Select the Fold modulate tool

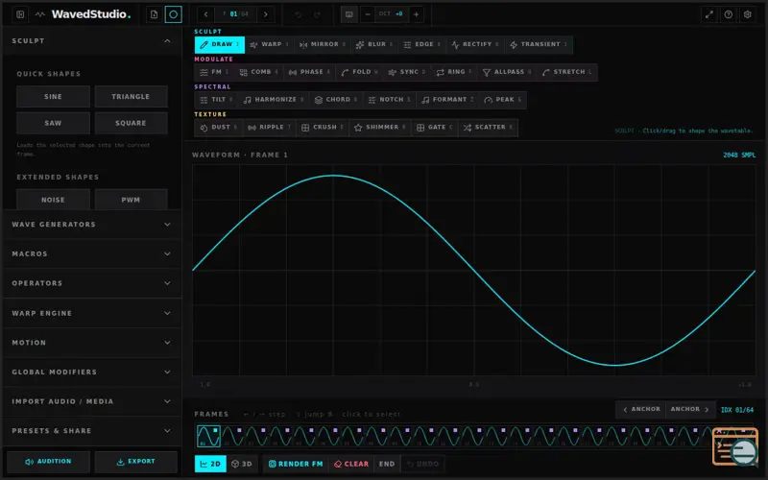pyautogui.click(x=359, y=72)
